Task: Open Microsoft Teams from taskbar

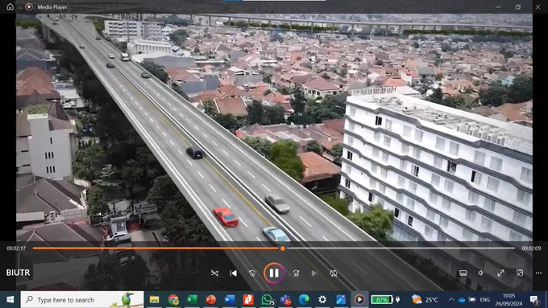Action: 286,300
